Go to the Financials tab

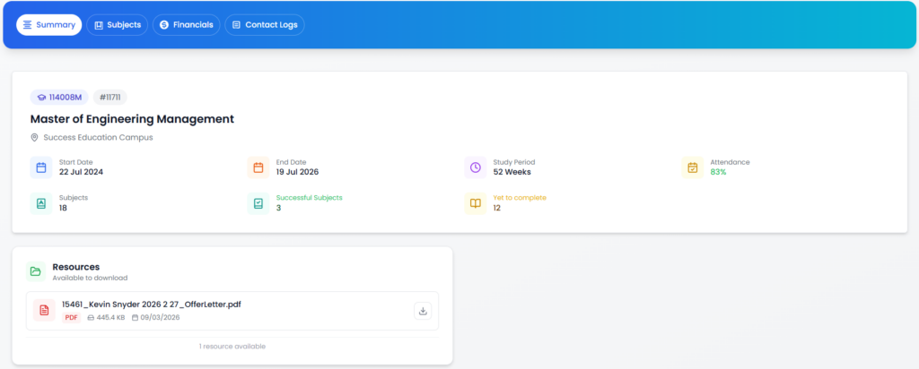(186, 25)
